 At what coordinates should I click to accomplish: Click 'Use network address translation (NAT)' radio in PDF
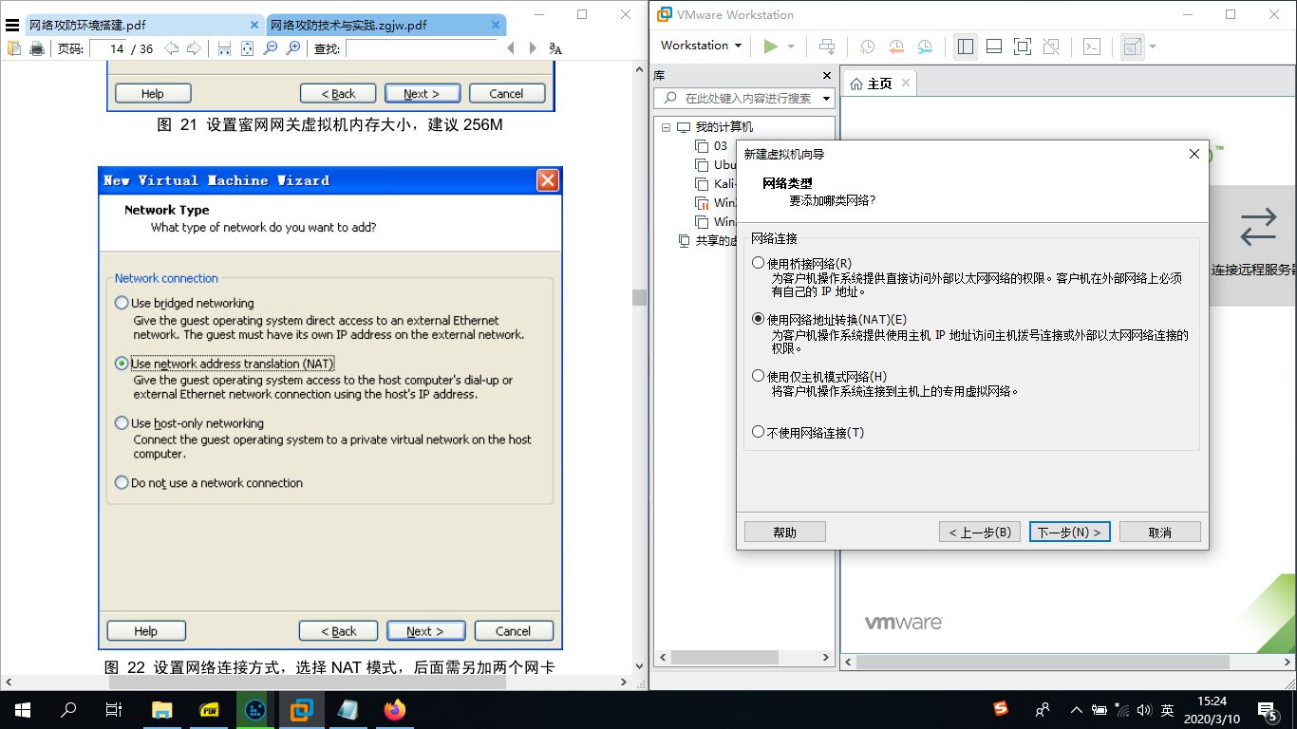coord(122,364)
